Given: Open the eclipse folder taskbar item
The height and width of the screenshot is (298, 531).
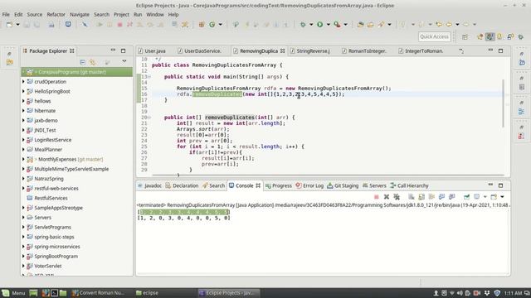Looking at the screenshot, I should click(147, 293).
